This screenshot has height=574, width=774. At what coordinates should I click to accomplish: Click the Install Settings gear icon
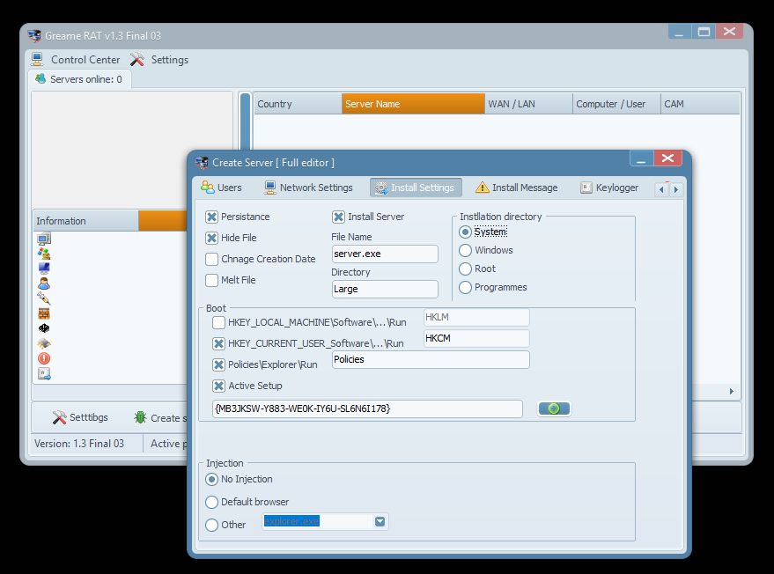pos(381,188)
